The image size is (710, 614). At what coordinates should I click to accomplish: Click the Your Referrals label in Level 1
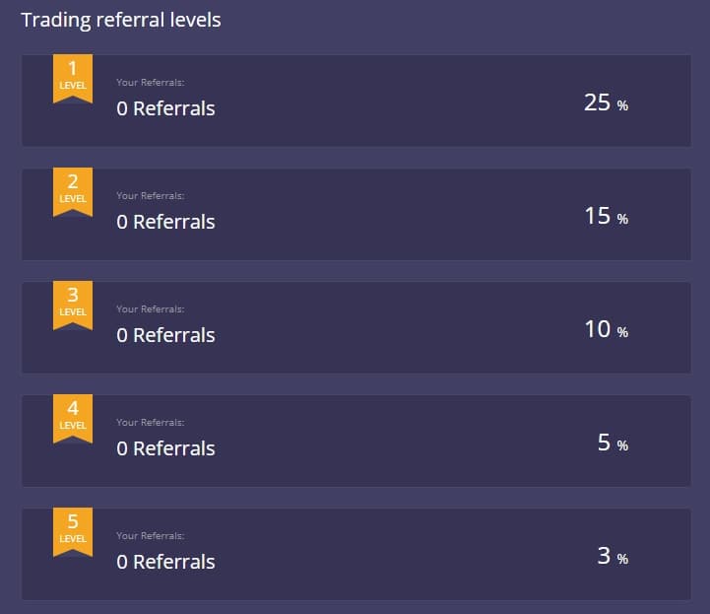[x=150, y=83]
